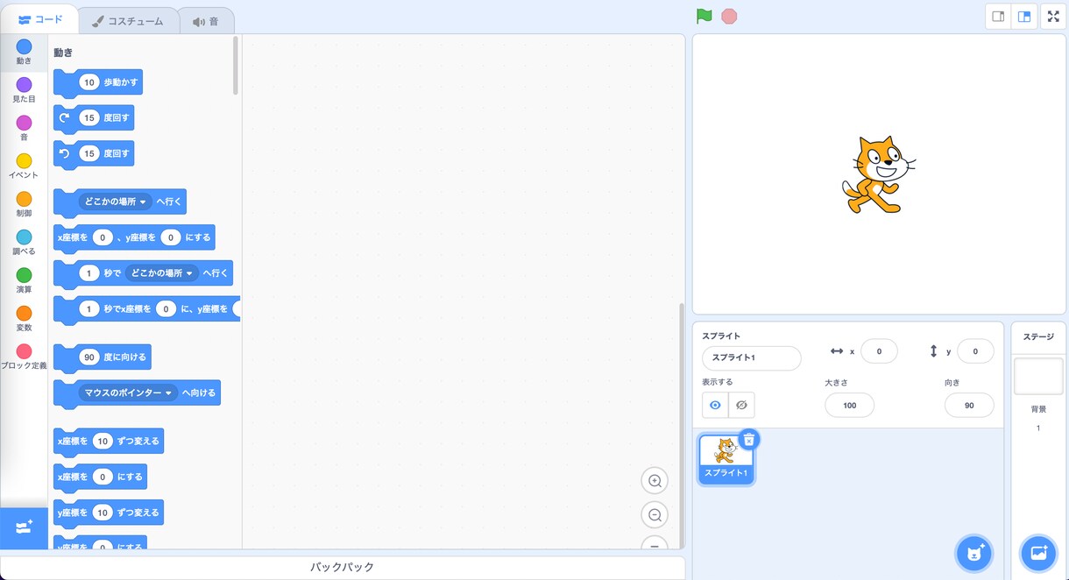This screenshot has width=1069, height=580.
Task: Edit the 大きさ size field
Action: [849, 405]
